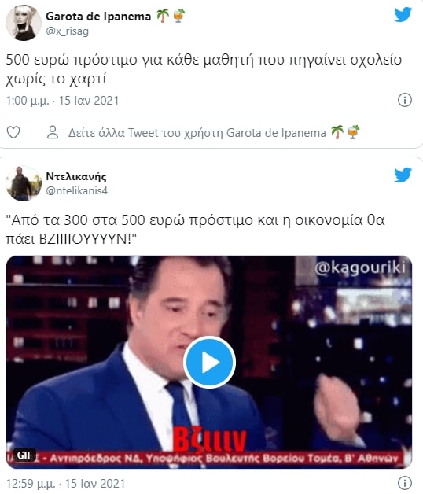Image resolution: width=423 pixels, height=494 pixels.
Task: Open the 1:00 μ.μ. · 15 Ιαν 2021 timestamp
Action: [x=62, y=101]
